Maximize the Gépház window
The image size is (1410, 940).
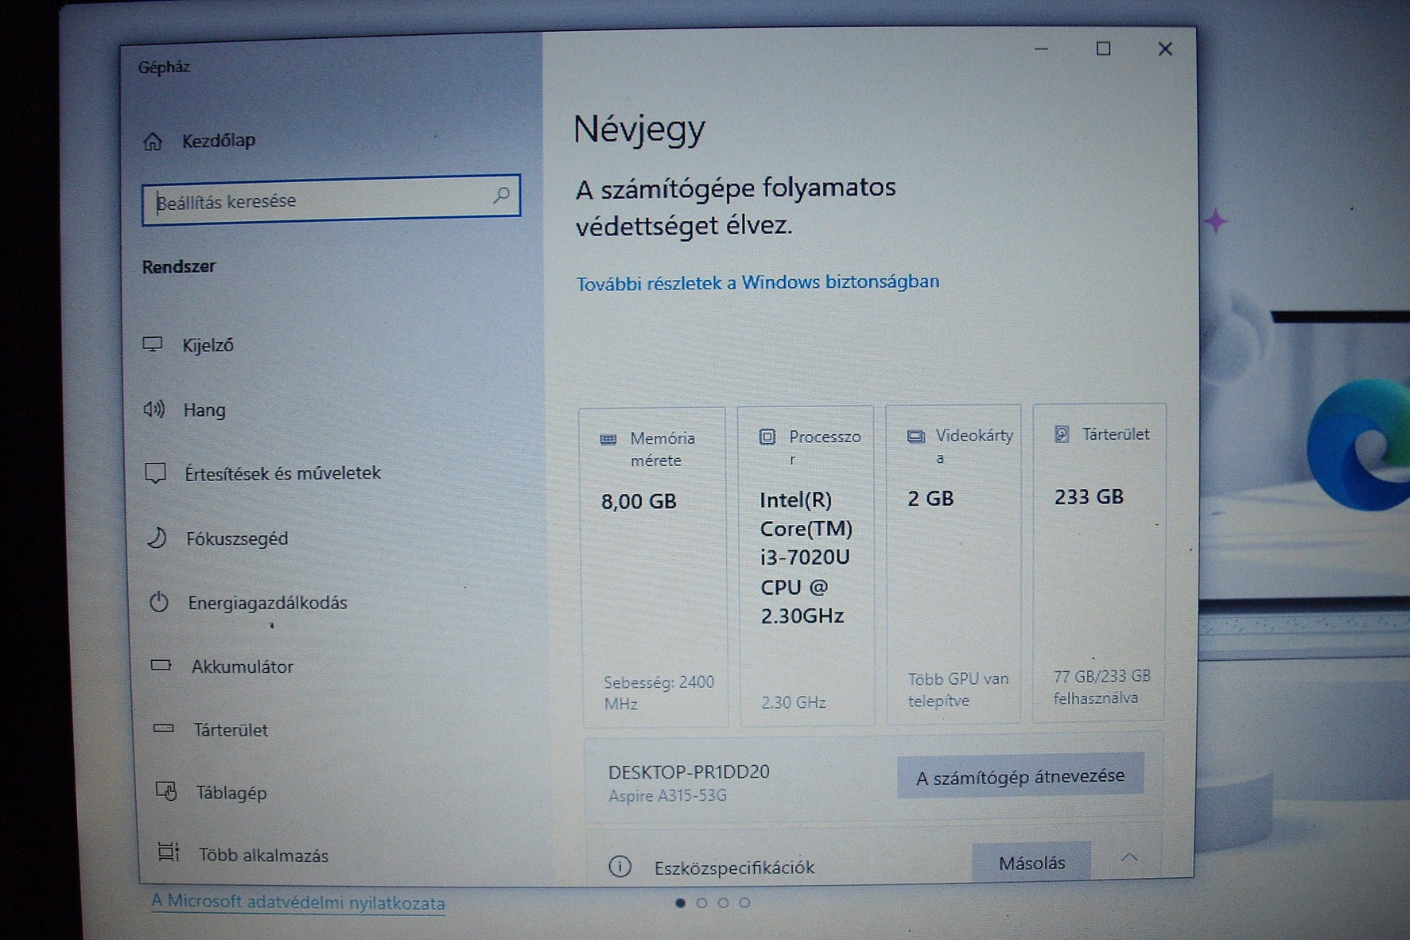click(x=1103, y=49)
